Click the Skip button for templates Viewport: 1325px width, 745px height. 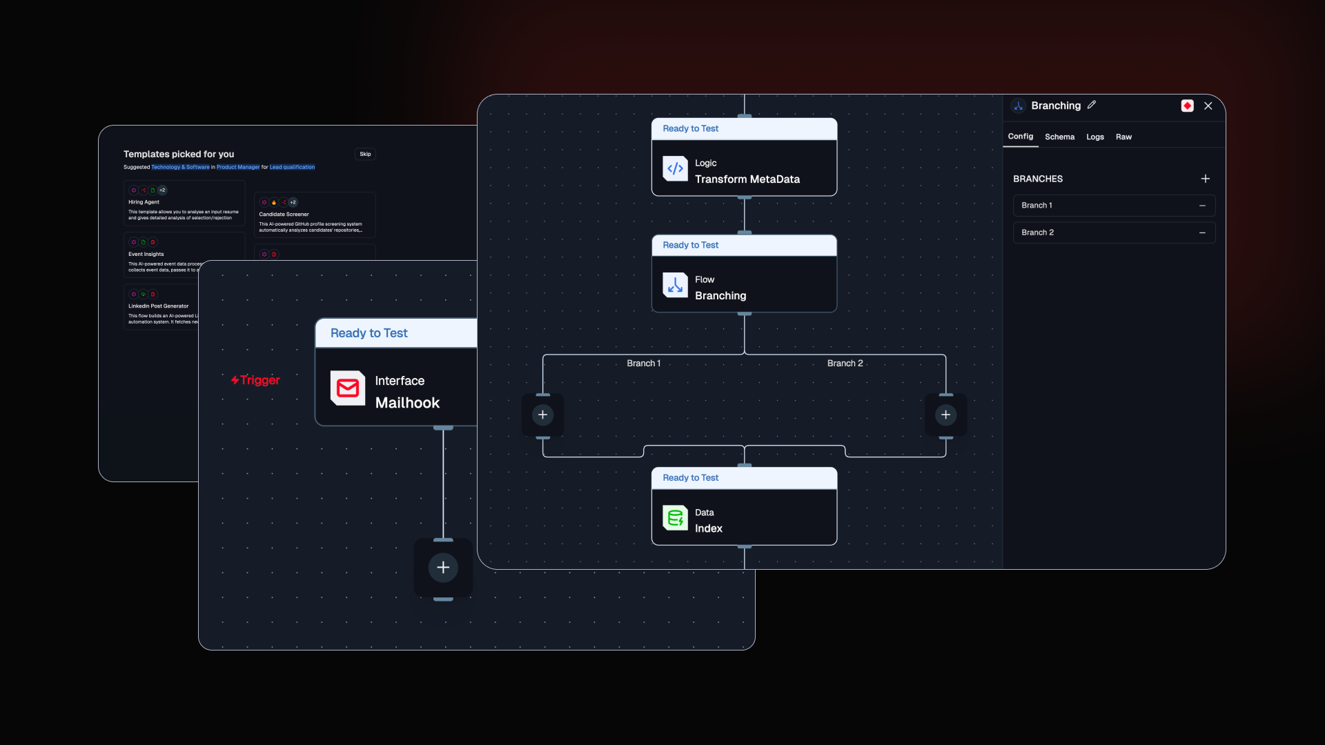tap(365, 154)
